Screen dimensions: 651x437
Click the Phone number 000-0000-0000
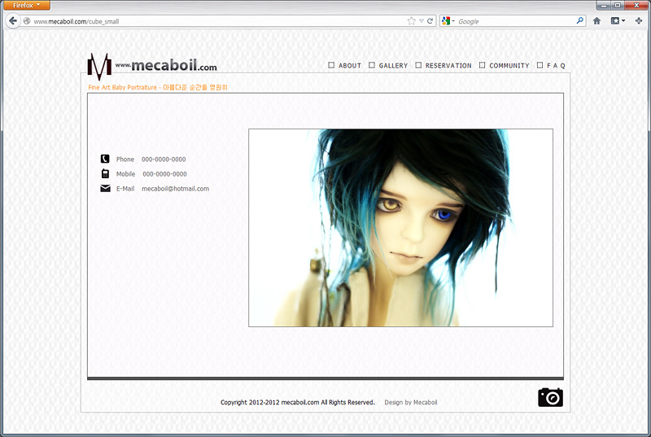tap(164, 160)
